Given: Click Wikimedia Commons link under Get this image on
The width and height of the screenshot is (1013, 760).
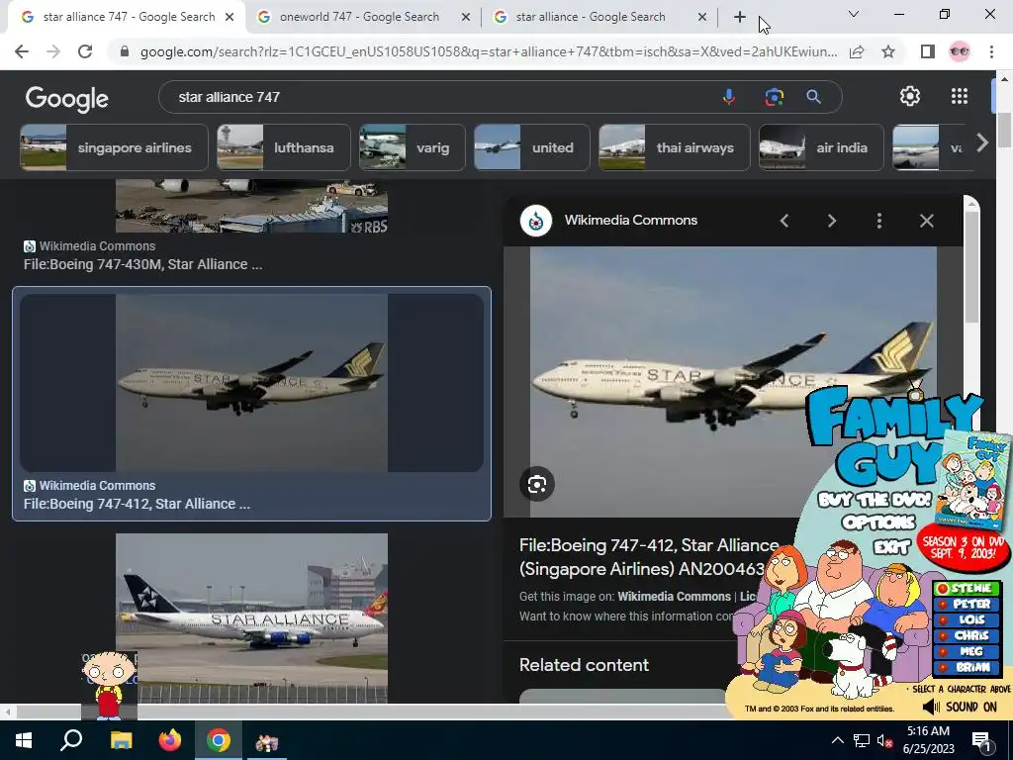Looking at the screenshot, I should tap(674, 597).
